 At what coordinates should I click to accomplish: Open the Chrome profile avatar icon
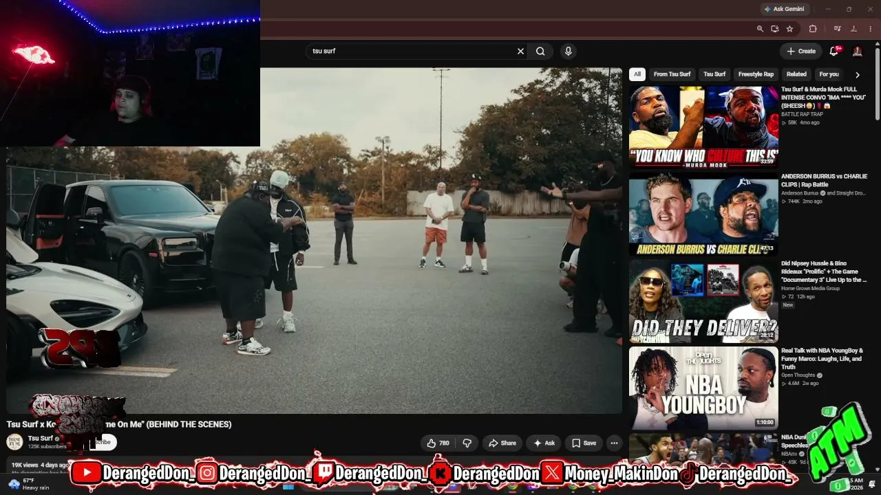click(x=854, y=29)
